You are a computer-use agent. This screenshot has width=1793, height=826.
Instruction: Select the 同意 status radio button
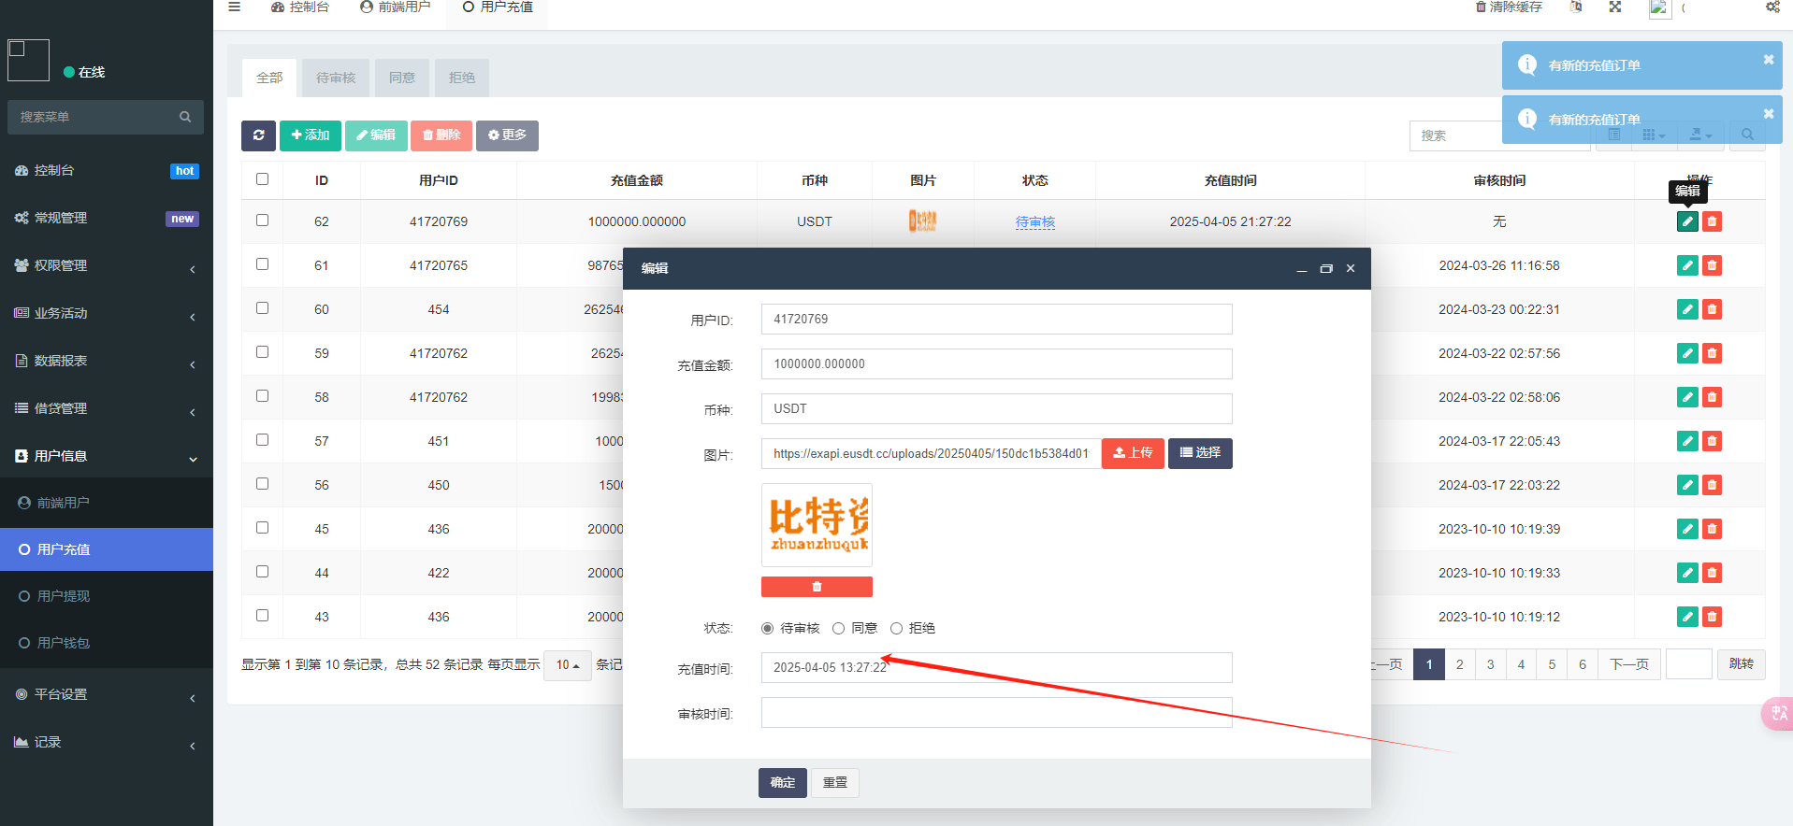[x=839, y=629]
